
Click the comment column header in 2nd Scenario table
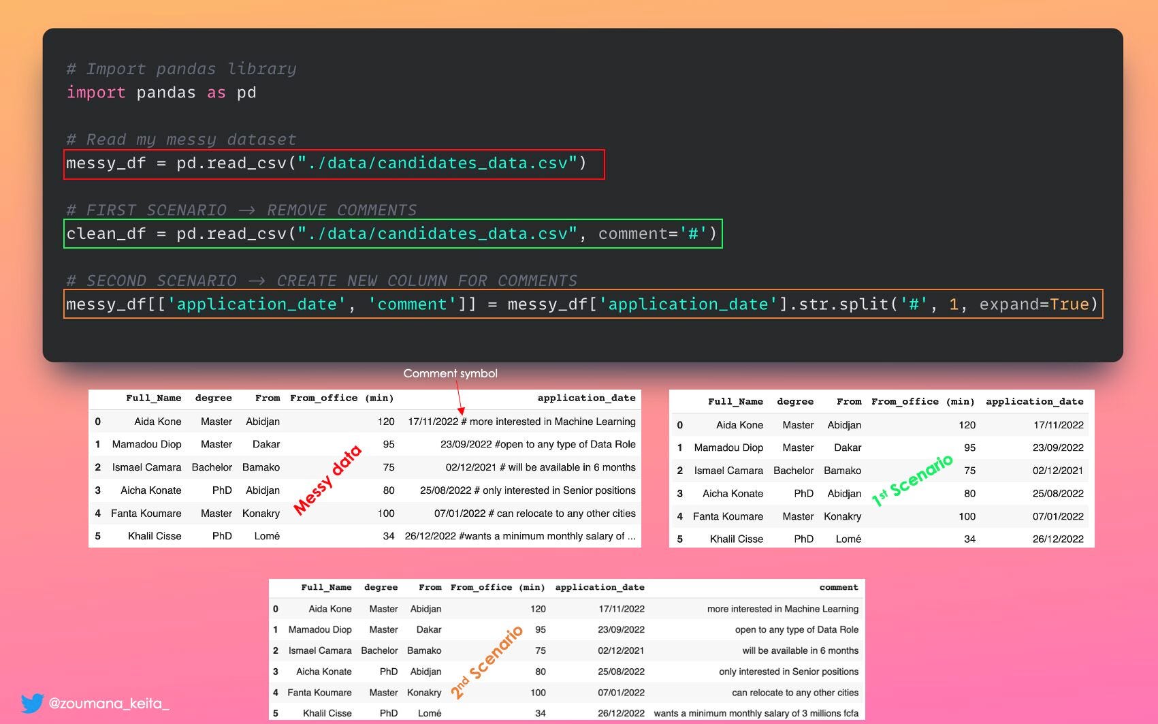pyautogui.click(x=839, y=587)
